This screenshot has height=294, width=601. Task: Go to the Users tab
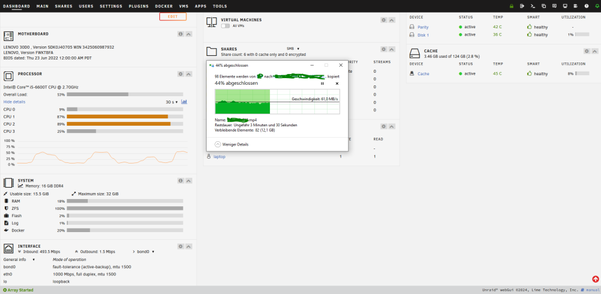click(86, 6)
